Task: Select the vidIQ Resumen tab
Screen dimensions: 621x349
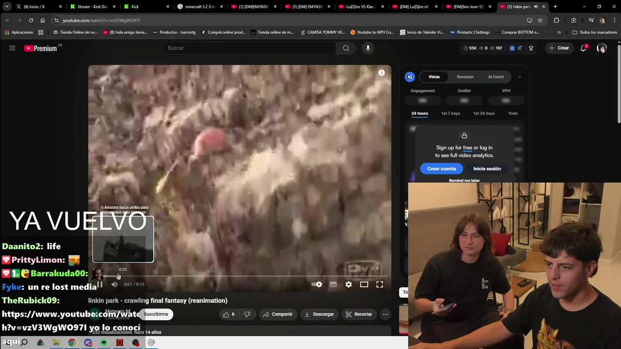Action: 465,77
